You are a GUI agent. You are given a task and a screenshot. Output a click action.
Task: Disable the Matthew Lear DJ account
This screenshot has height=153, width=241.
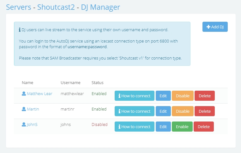(183, 96)
